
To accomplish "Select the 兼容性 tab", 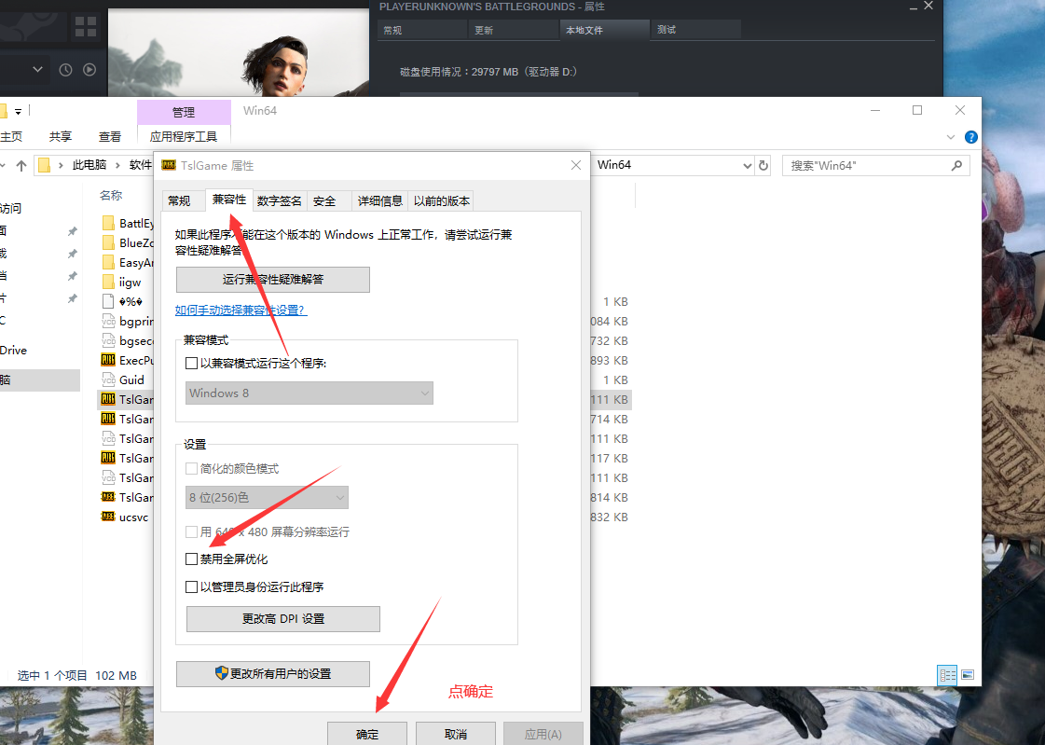I will pos(229,200).
